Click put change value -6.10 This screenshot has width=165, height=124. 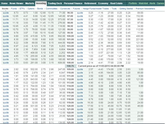(100, 83)
